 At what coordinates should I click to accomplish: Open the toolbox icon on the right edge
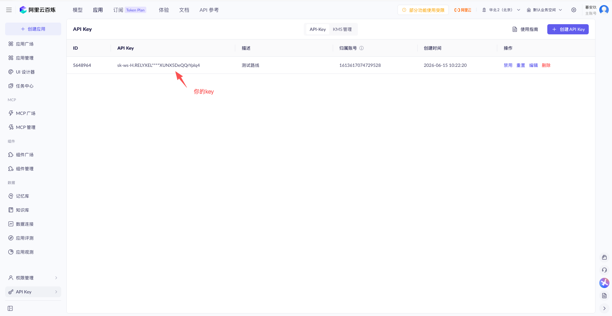[x=604, y=257]
